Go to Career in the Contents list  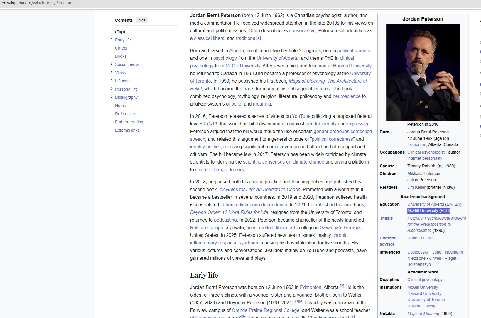[121, 48]
